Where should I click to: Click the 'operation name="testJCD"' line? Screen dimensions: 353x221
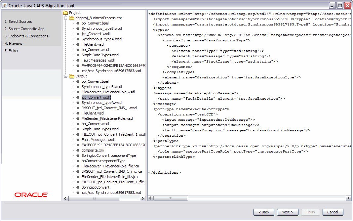188,114
